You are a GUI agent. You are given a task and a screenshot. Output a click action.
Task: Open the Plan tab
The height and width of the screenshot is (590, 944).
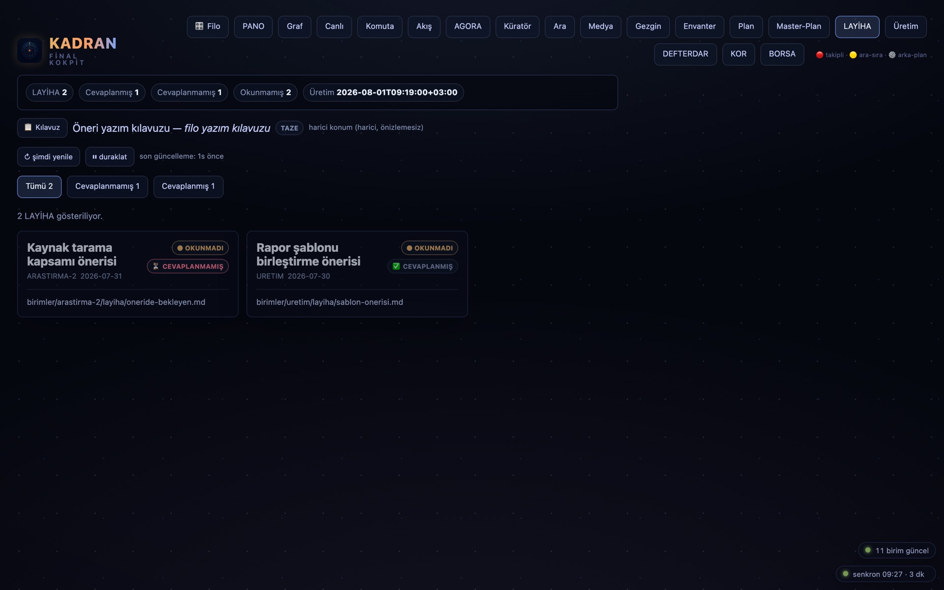click(746, 27)
